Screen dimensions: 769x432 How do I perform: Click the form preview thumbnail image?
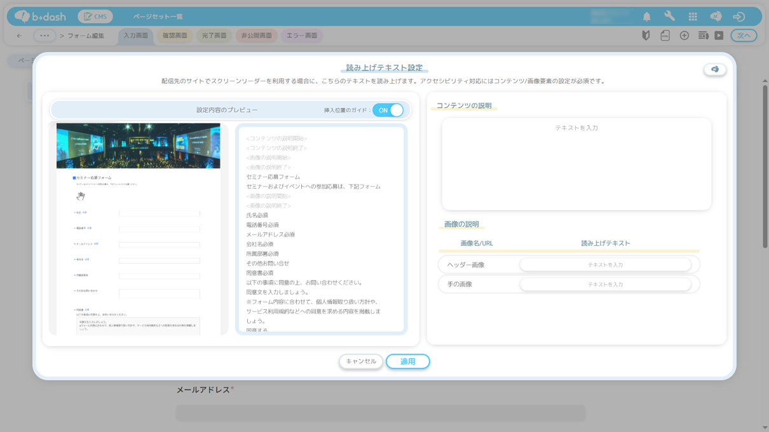[x=139, y=229]
